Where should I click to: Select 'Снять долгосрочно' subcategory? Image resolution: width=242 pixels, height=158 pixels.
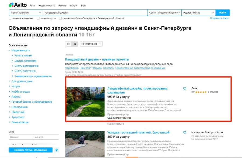coord(27,66)
